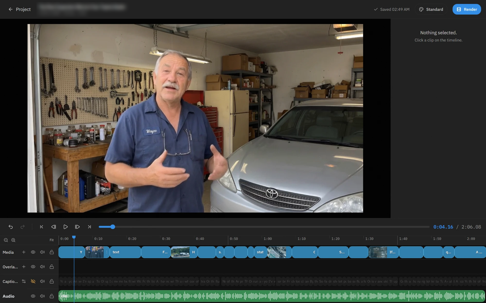
Task: Go back to Project
Action: (x=19, y=9)
